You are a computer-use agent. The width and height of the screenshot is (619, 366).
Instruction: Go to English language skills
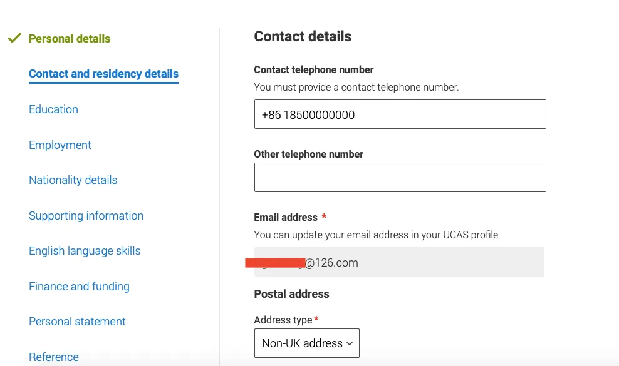coord(85,251)
